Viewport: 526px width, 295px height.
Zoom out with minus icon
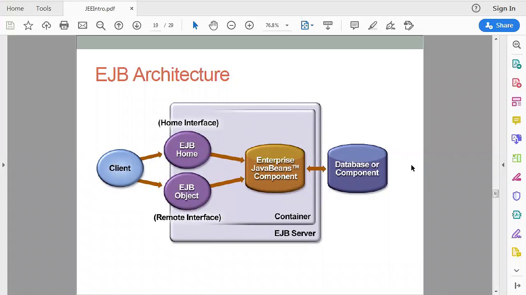coord(231,25)
